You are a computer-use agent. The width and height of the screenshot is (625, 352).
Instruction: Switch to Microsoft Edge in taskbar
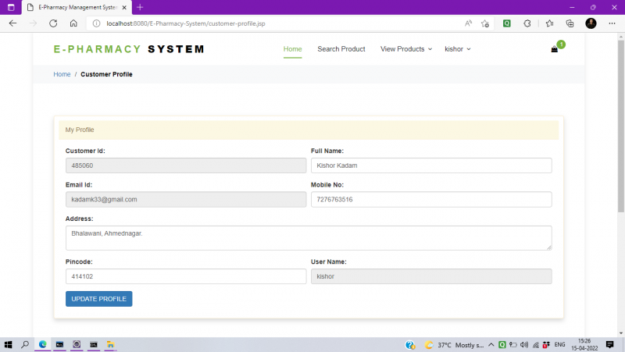click(43, 344)
